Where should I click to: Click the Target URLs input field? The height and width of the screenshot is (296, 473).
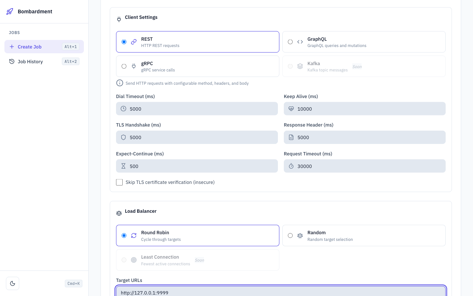point(281,292)
